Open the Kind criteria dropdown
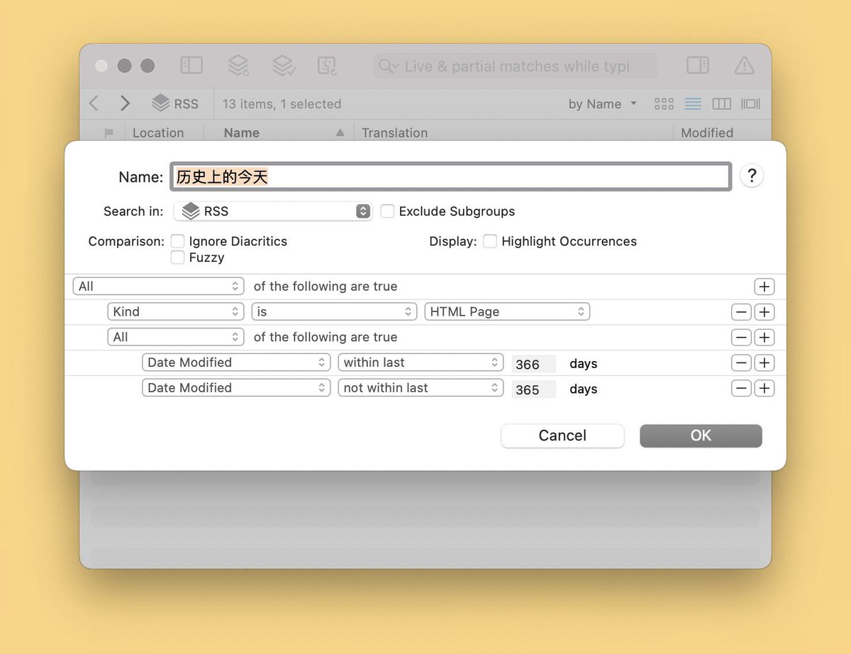851x654 pixels. [x=175, y=311]
